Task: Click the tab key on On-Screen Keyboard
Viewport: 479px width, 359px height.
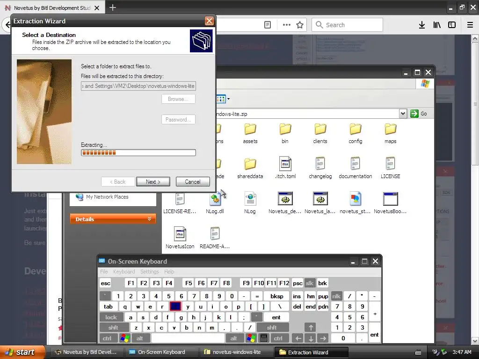Action: (x=108, y=307)
